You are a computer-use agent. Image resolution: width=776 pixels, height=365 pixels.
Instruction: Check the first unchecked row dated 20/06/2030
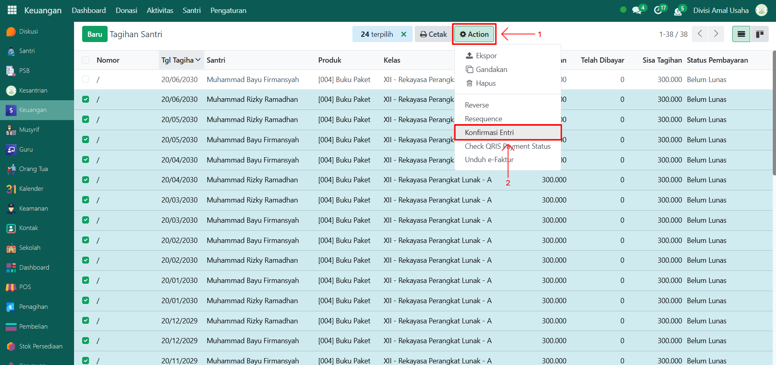click(86, 79)
